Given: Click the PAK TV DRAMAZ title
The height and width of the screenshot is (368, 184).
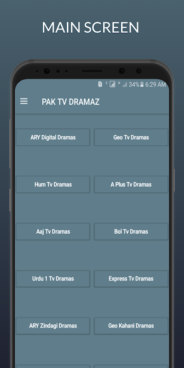Looking at the screenshot, I should coord(71,102).
